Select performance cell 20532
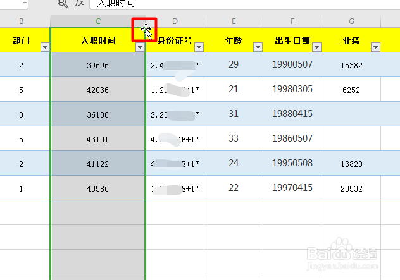The width and height of the screenshot is (400, 280). pos(351,188)
